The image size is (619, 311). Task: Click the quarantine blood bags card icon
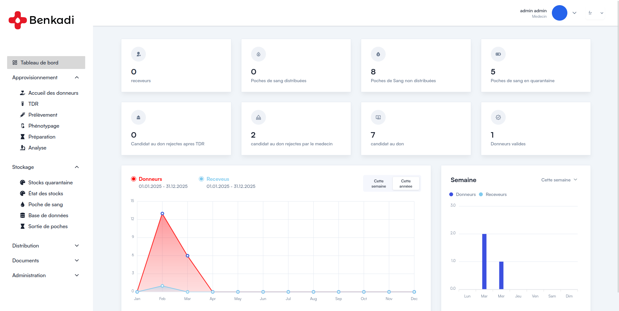(x=498, y=54)
